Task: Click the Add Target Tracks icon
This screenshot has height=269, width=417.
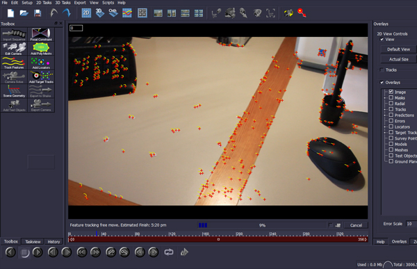Action: point(41,77)
